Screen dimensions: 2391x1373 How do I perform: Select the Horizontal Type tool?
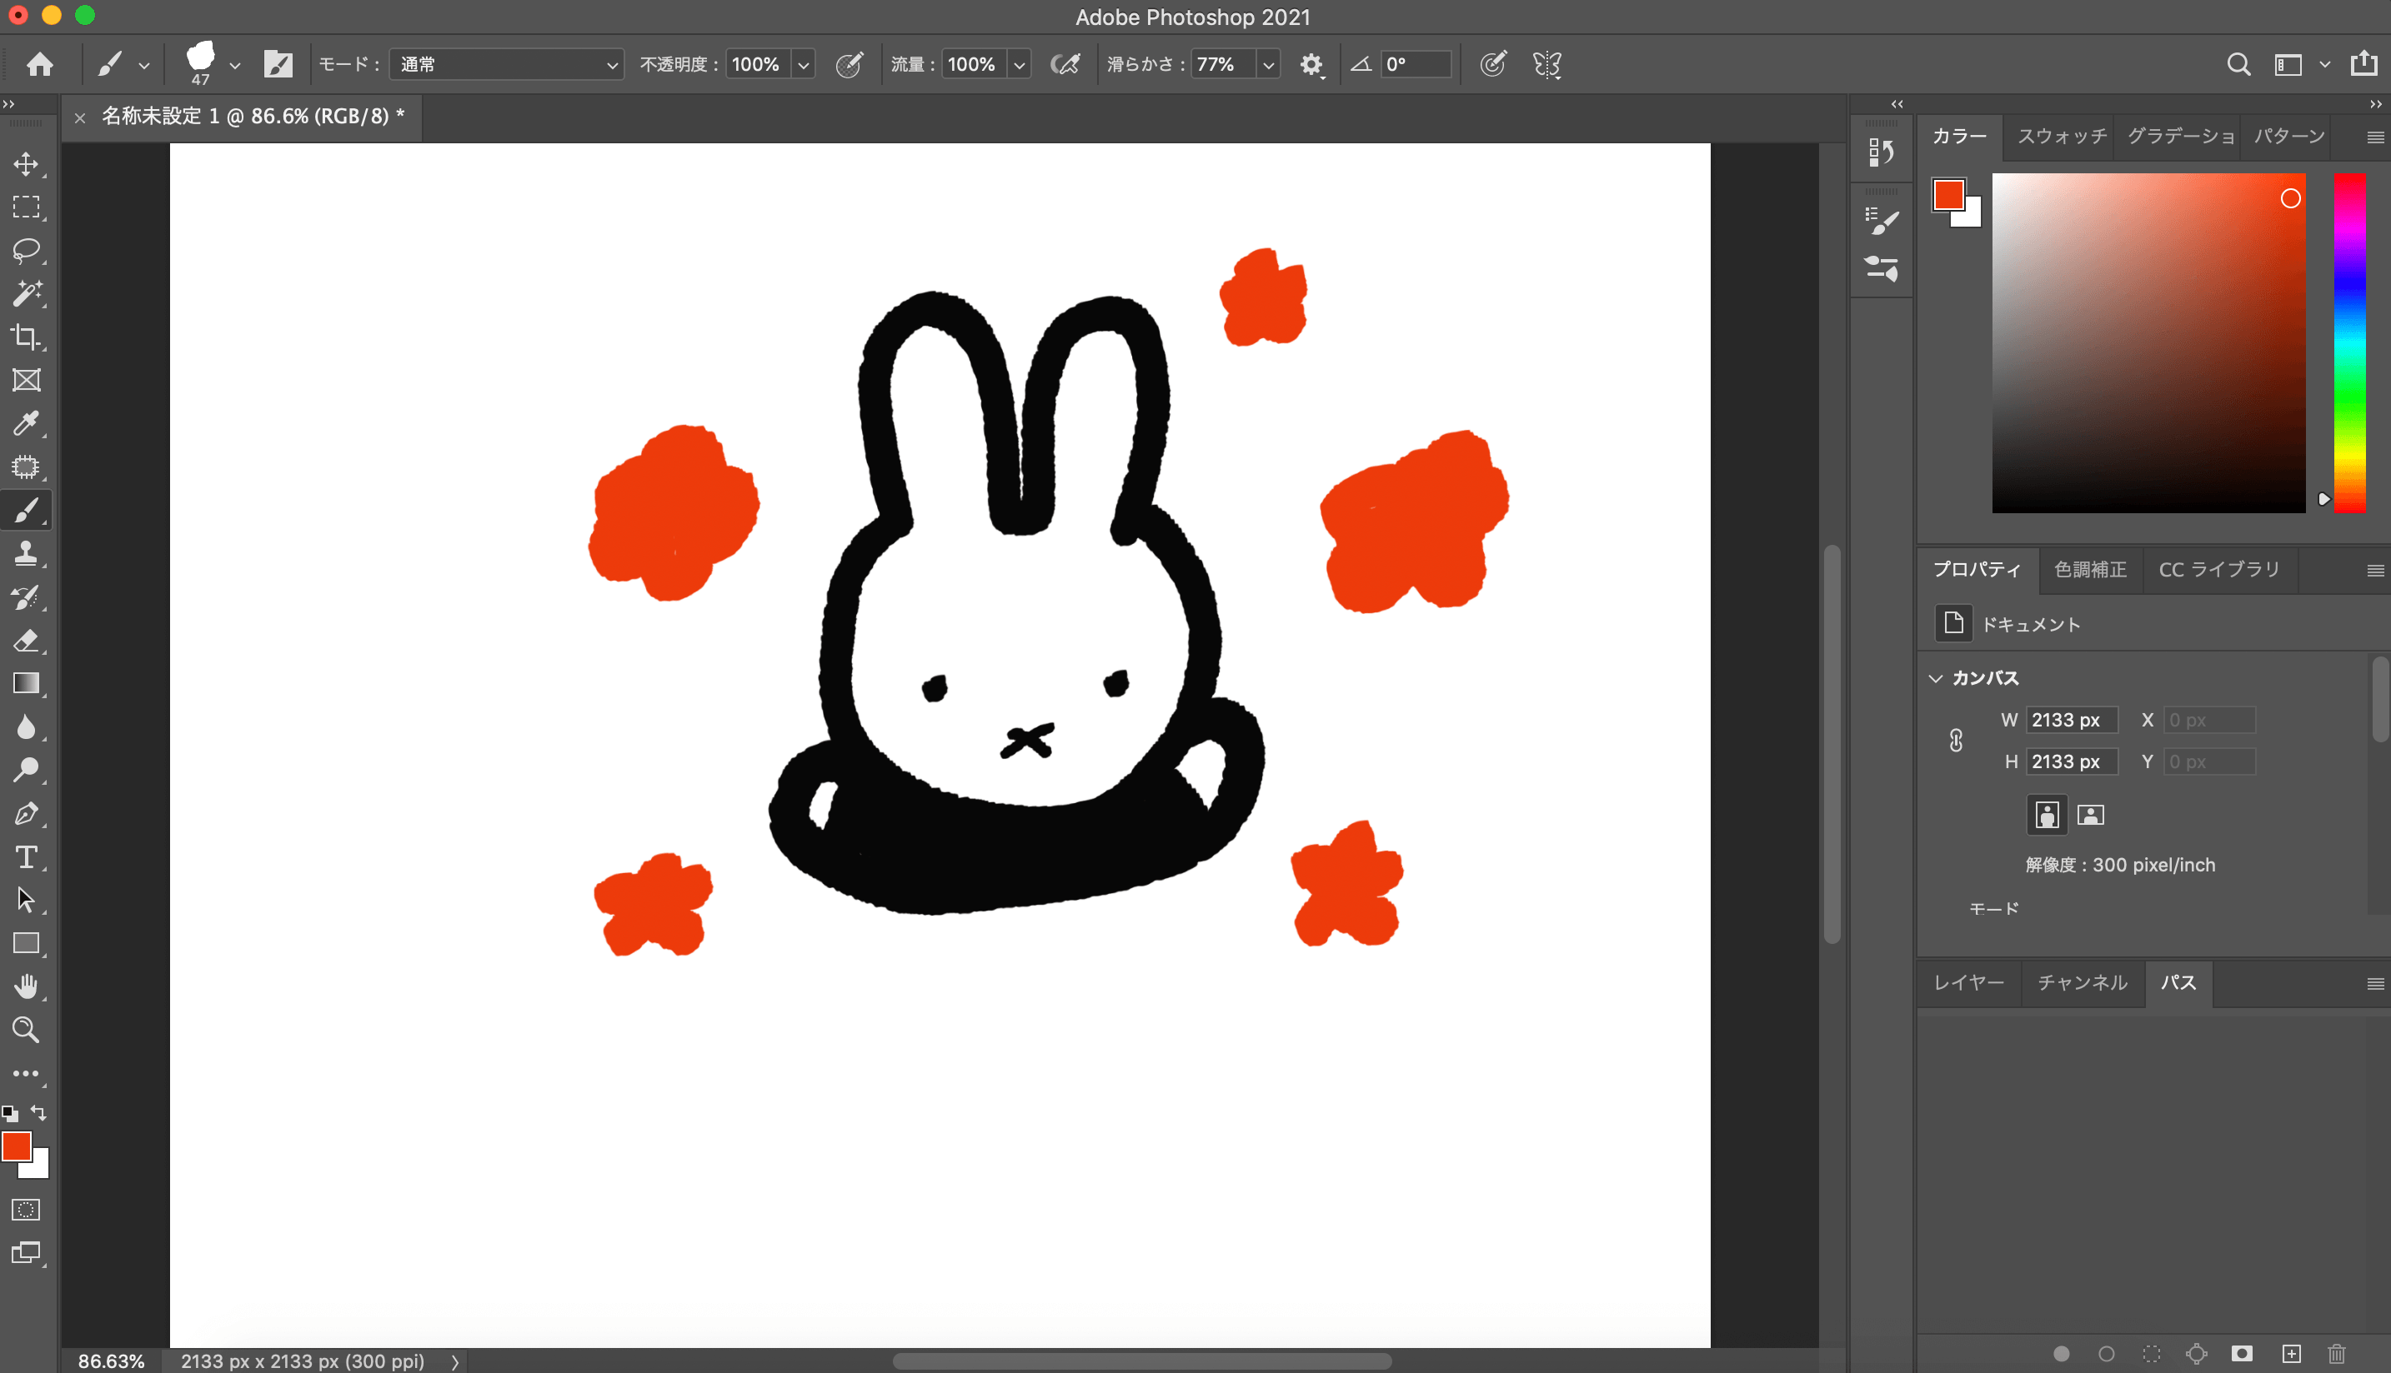coord(27,858)
